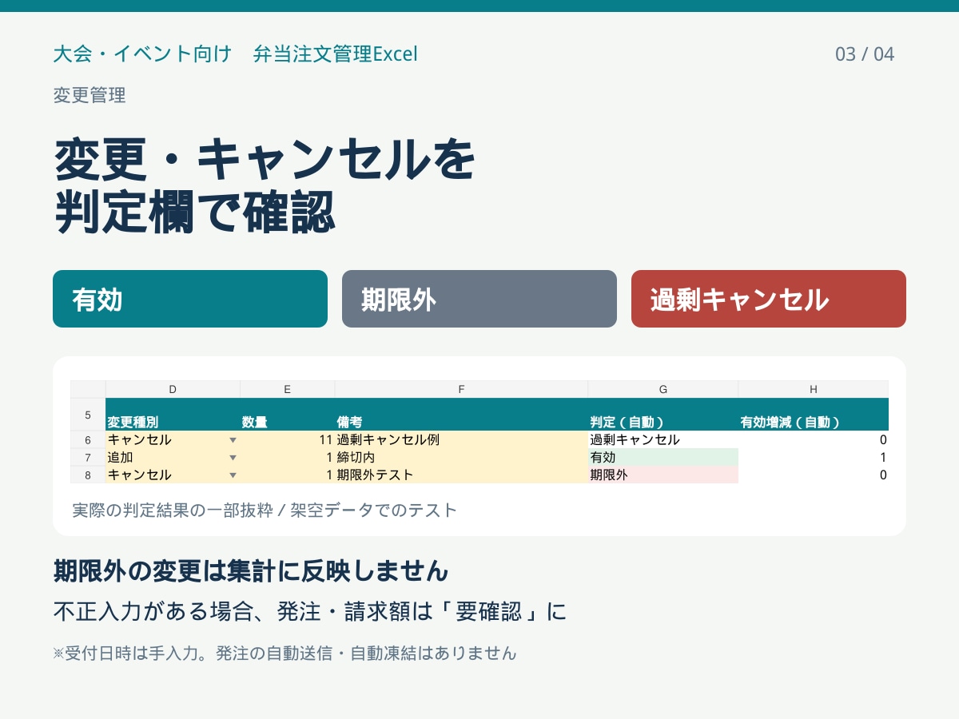Click the 期限外テスト remark cell
This screenshot has width=959, height=719.
461,475
